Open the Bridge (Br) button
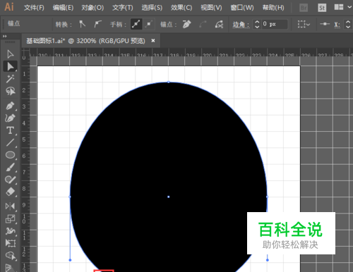 304,8
